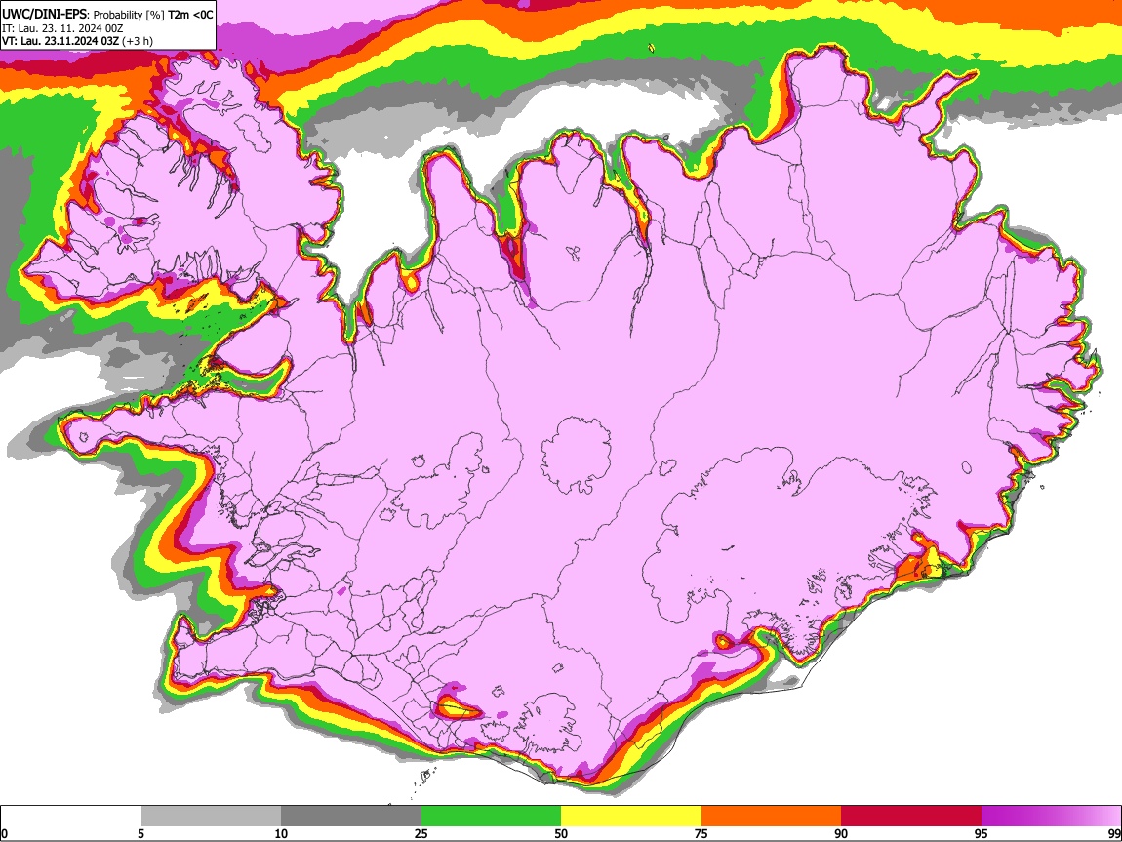Image resolution: width=1122 pixels, height=842 pixels.
Task: Click the legend tick label '75'
Action: point(701,833)
